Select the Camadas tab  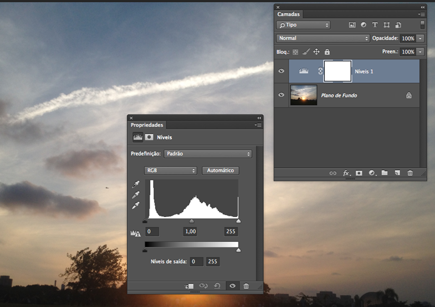tap(289, 14)
